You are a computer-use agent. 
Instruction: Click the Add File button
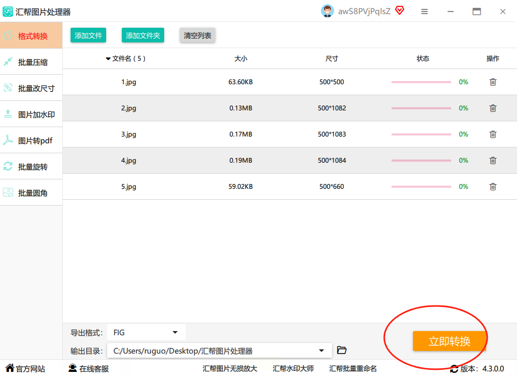tap(88, 36)
